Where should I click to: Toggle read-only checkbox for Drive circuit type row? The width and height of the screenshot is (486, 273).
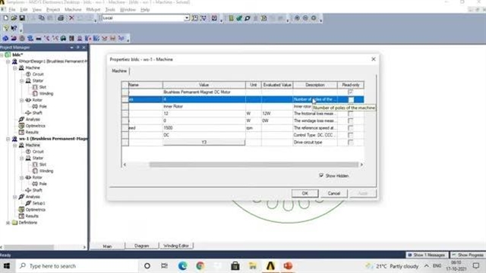click(x=350, y=143)
